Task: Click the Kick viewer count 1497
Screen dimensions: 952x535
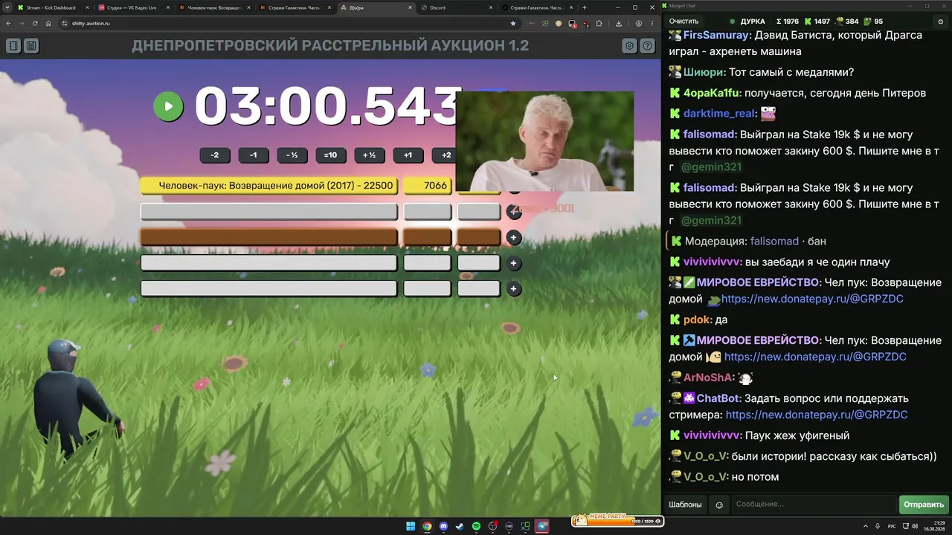Action: coord(817,22)
